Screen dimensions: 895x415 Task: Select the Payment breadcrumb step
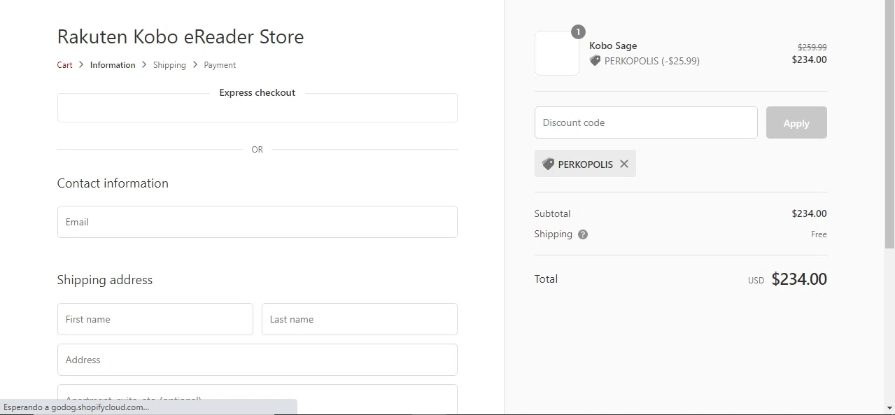pyautogui.click(x=220, y=65)
